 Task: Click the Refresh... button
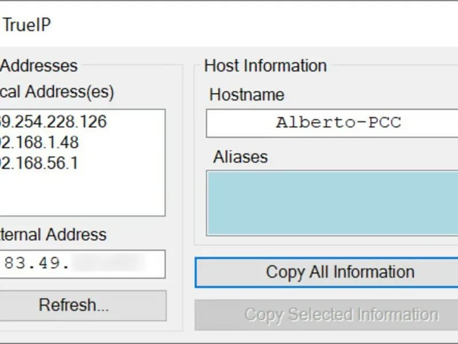[x=73, y=305]
